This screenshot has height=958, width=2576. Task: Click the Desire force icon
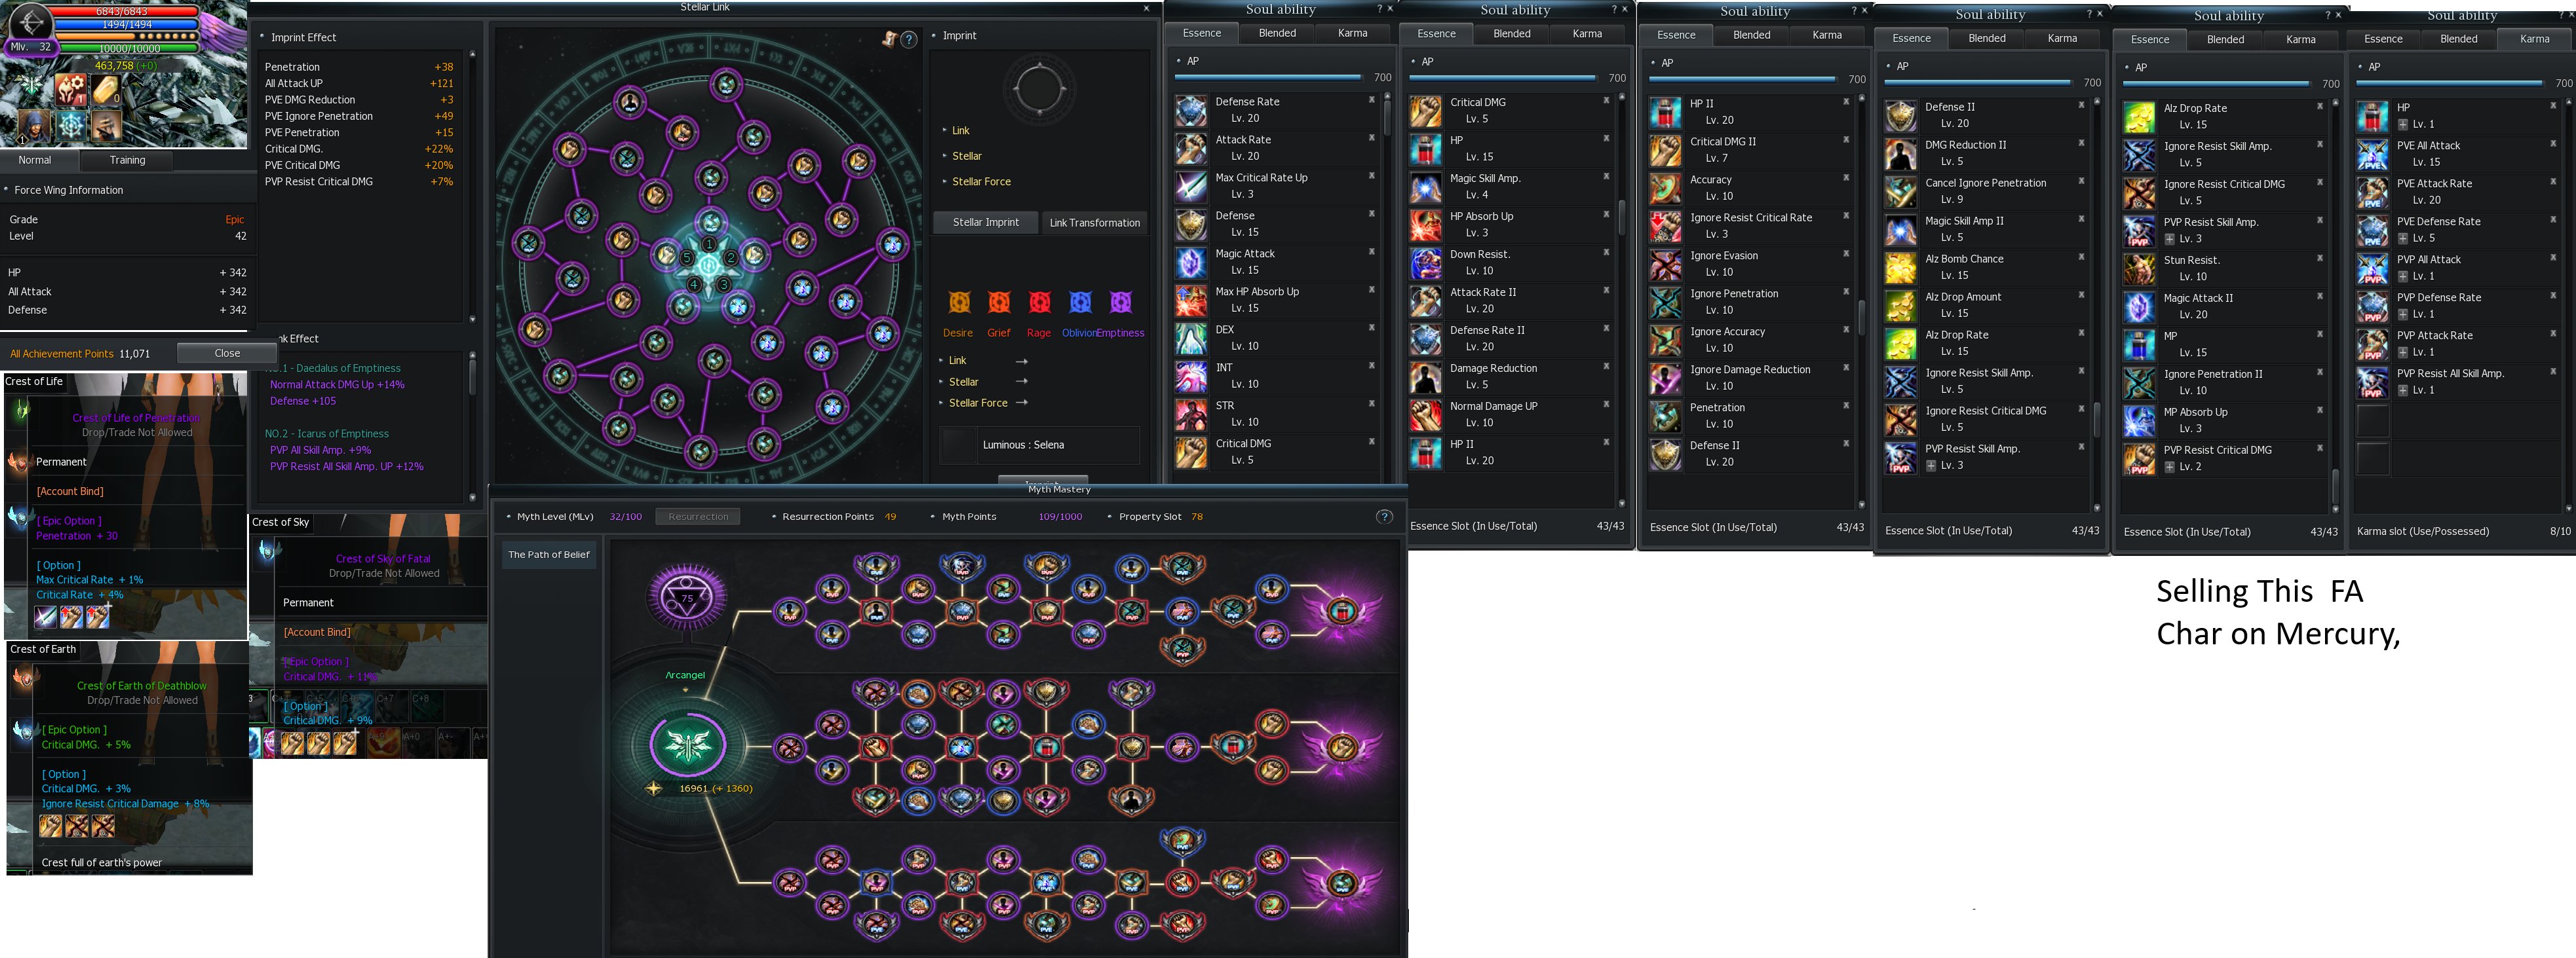pyautogui.click(x=958, y=302)
